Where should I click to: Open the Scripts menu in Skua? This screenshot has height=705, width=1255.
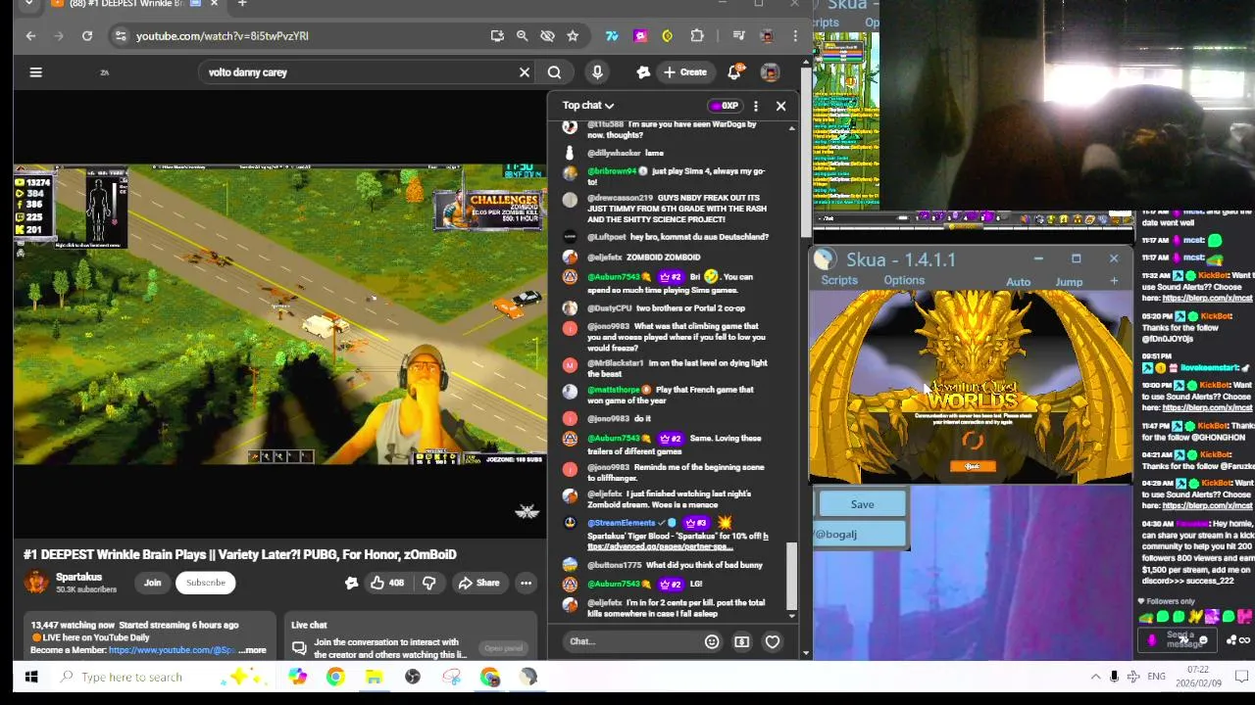(839, 281)
